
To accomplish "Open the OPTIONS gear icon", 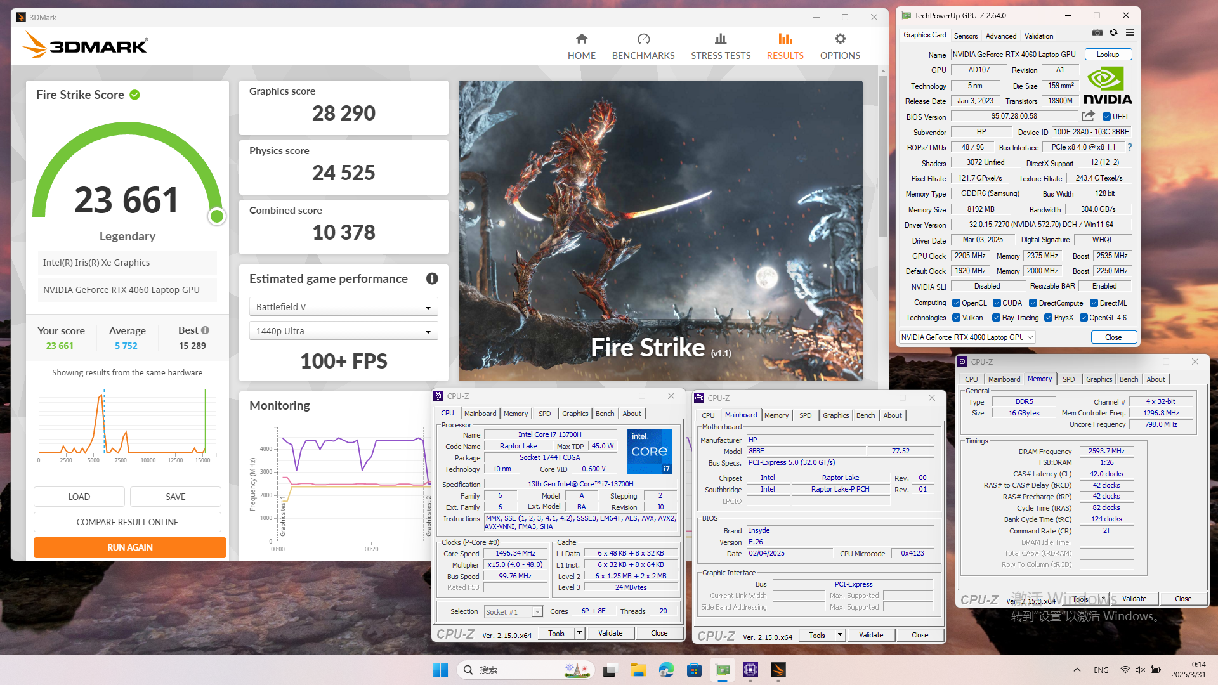I will 840,39.
